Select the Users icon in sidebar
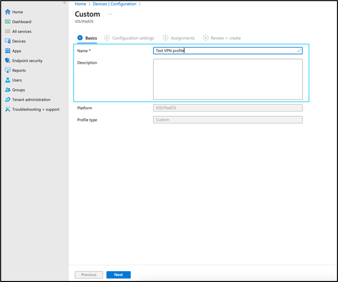This screenshot has width=338, height=282. click(8, 80)
